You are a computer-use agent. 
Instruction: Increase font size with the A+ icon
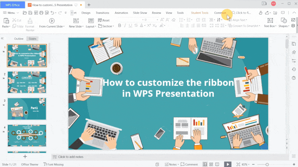(162, 20)
